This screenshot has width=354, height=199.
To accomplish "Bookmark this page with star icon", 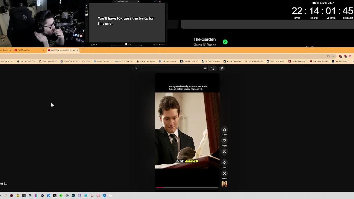I will click(x=333, y=56).
